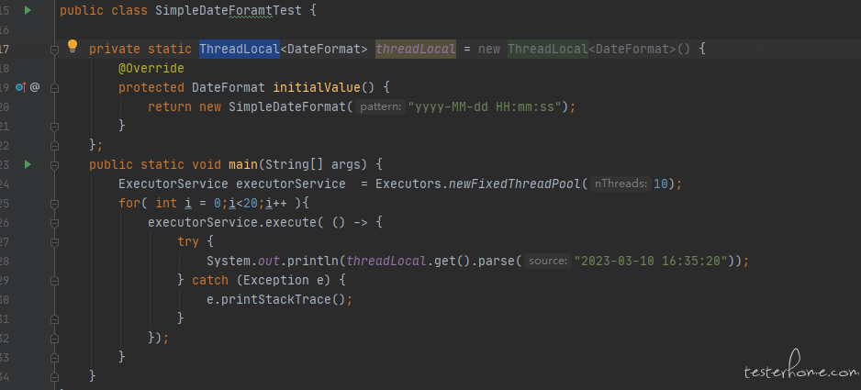This screenshot has height=390, width=861.
Task: Click the DateFormat return type on line 19
Action: point(229,87)
